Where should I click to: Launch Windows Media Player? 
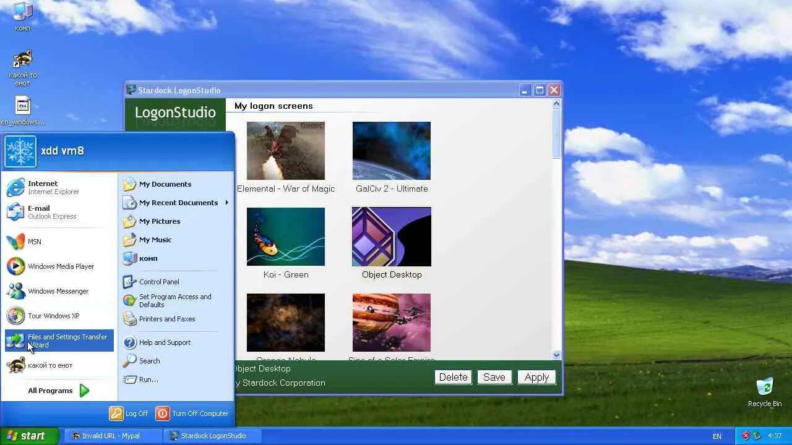coord(59,266)
